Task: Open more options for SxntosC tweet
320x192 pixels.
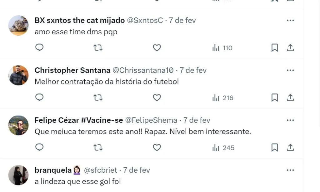Action: [x=290, y=21]
